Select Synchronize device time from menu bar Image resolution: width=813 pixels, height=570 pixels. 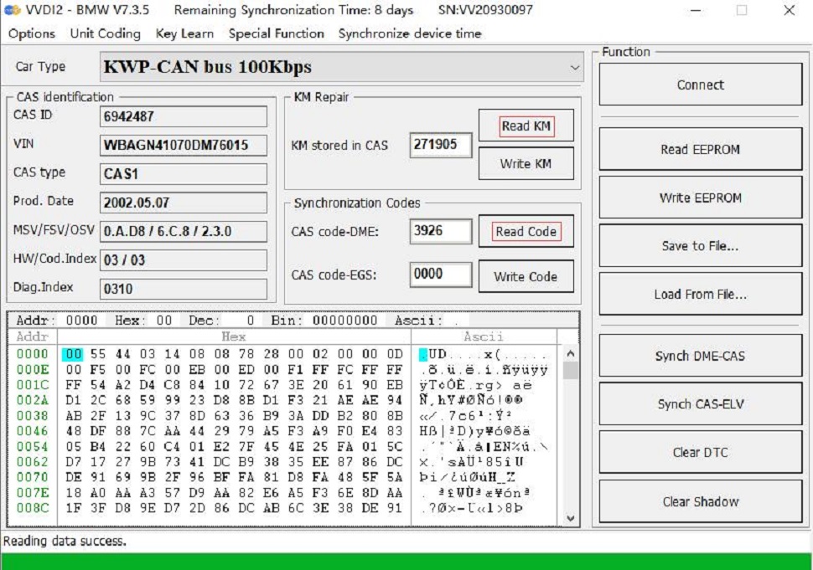(x=409, y=34)
